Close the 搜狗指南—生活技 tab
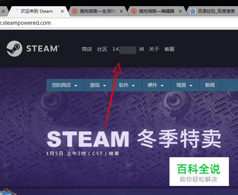 [121, 11]
